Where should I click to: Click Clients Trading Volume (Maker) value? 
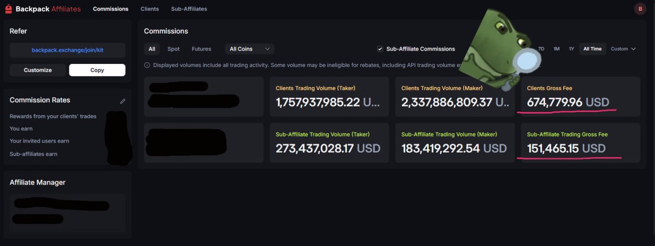coord(455,102)
